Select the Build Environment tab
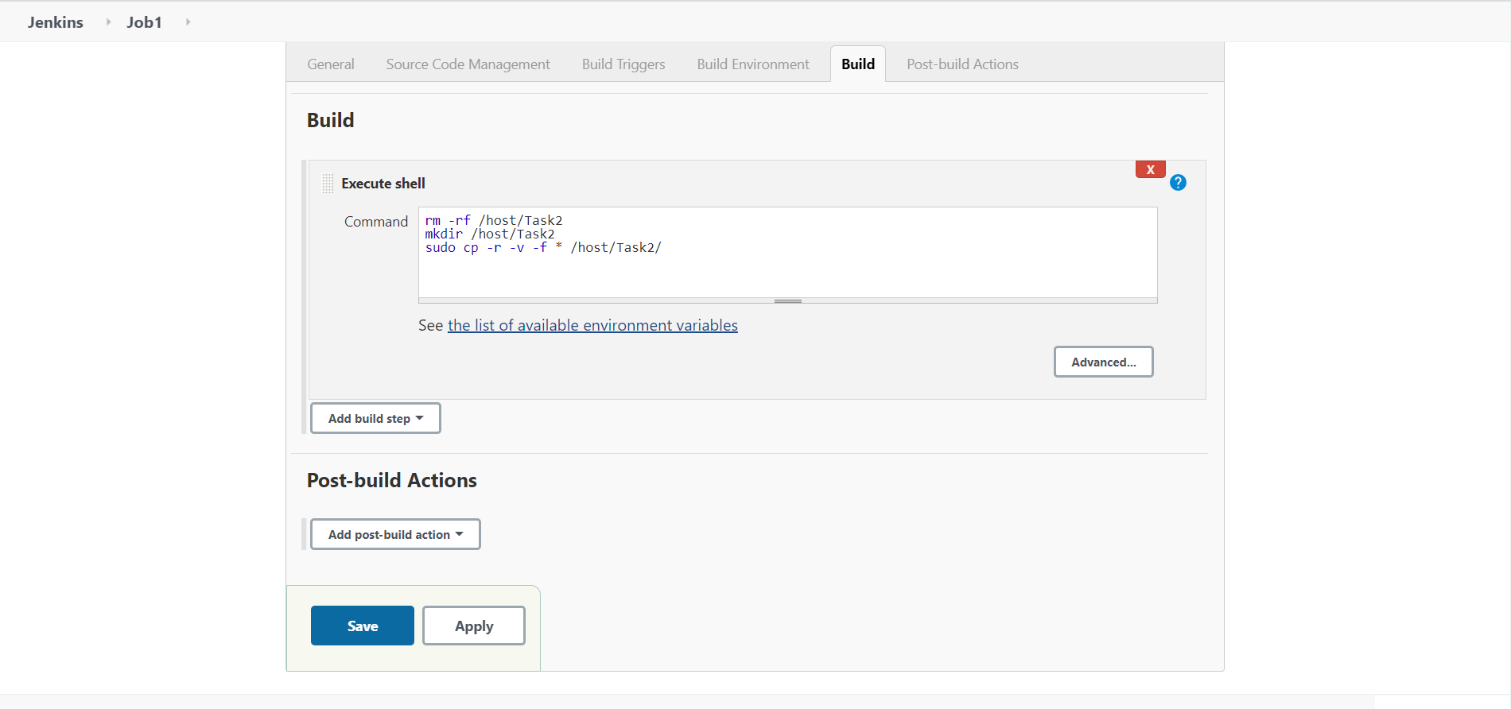The width and height of the screenshot is (1511, 709). (x=753, y=64)
